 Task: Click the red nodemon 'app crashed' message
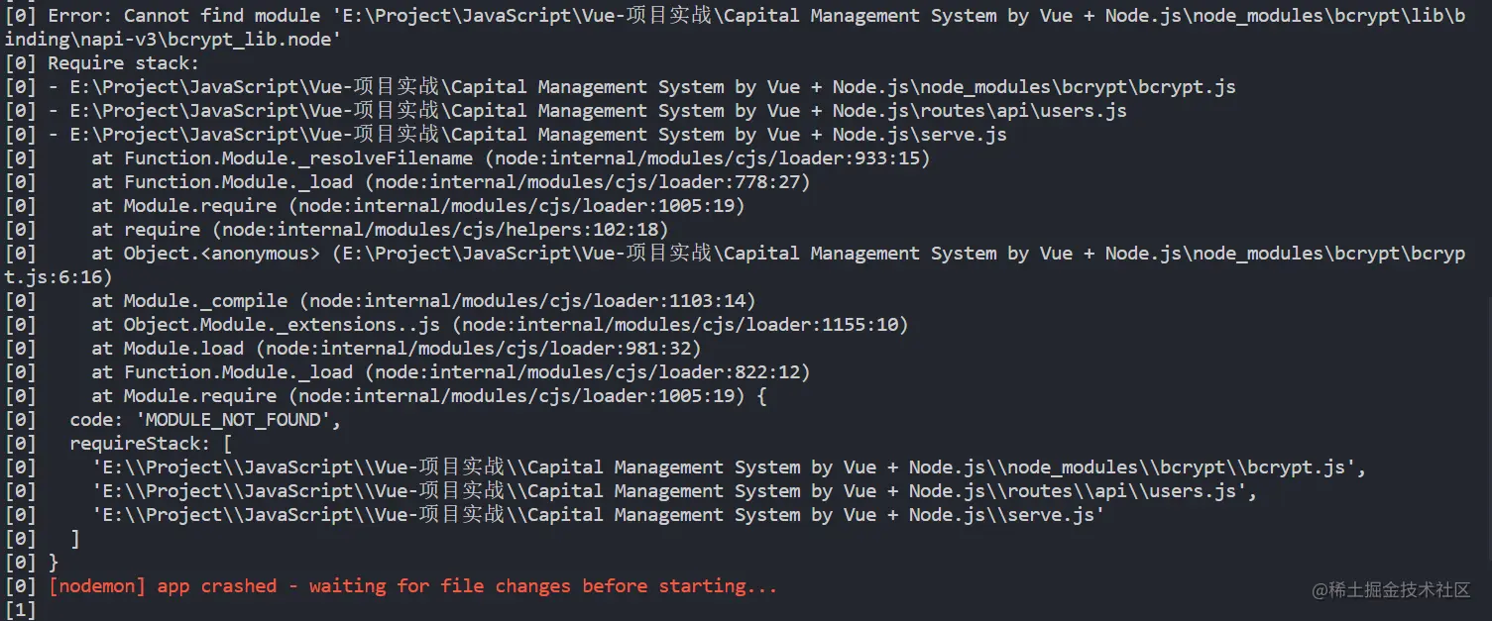(x=412, y=586)
